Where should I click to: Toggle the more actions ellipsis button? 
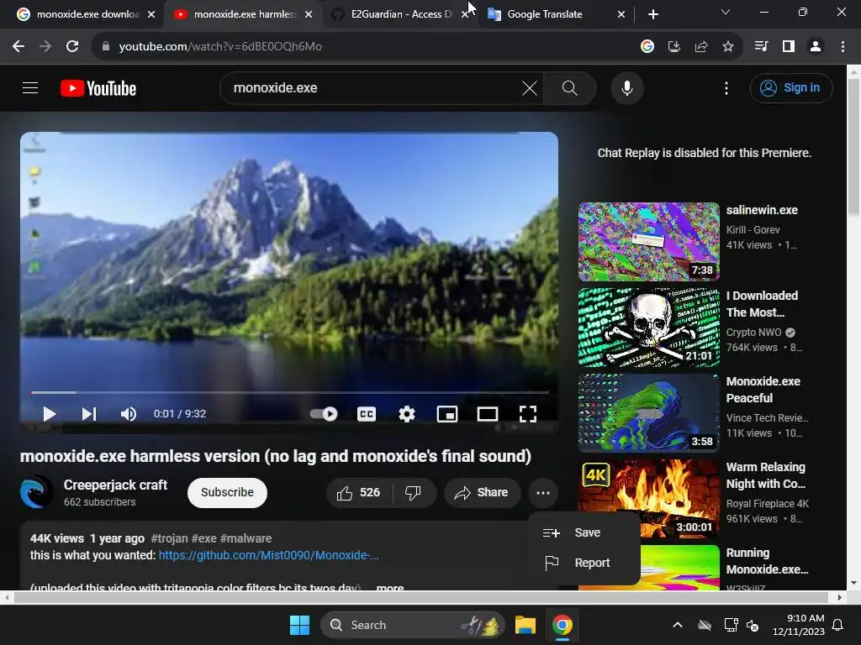coord(543,492)
